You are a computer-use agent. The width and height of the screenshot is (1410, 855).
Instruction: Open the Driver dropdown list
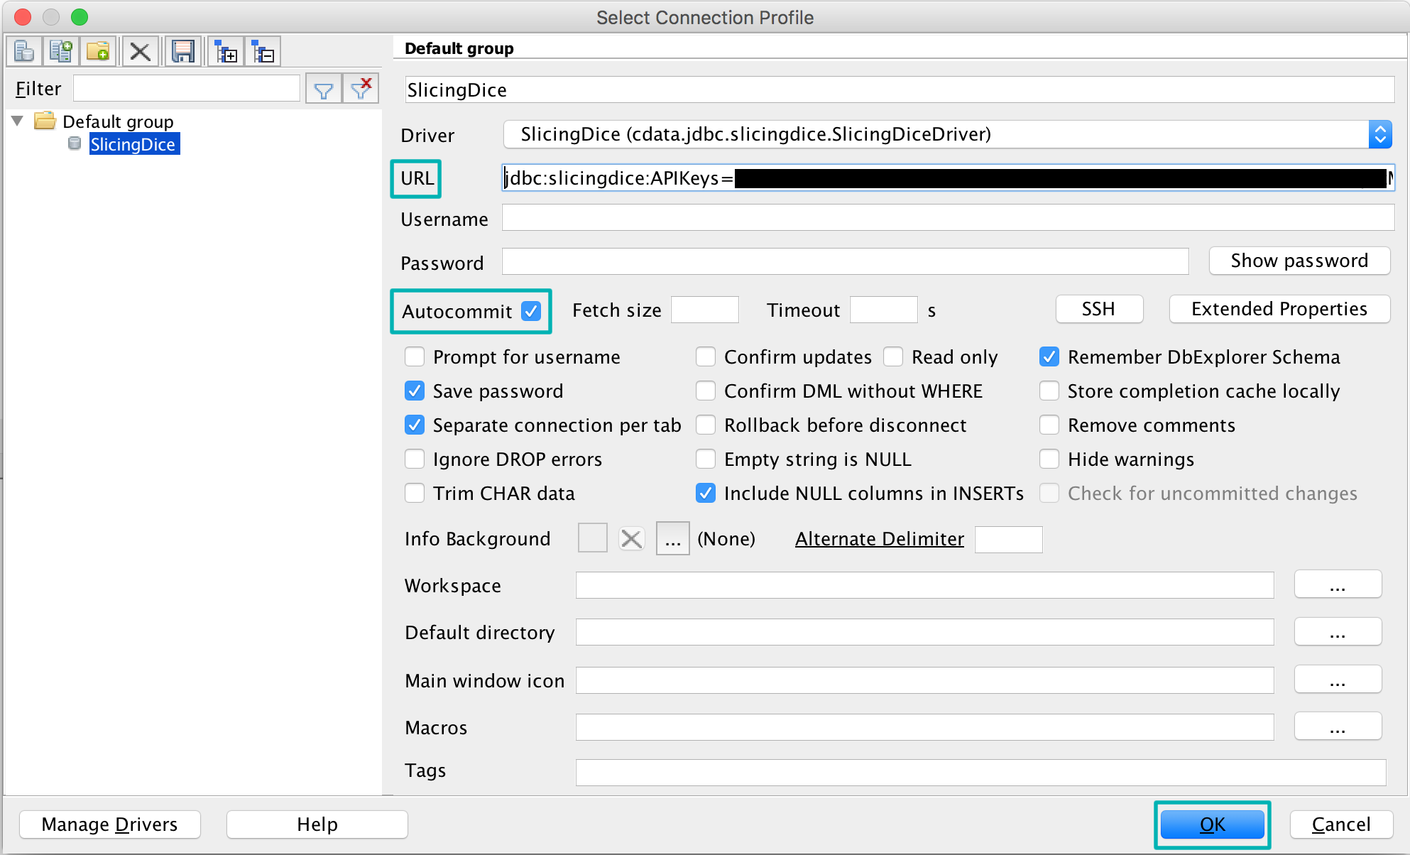[1379, 134]
